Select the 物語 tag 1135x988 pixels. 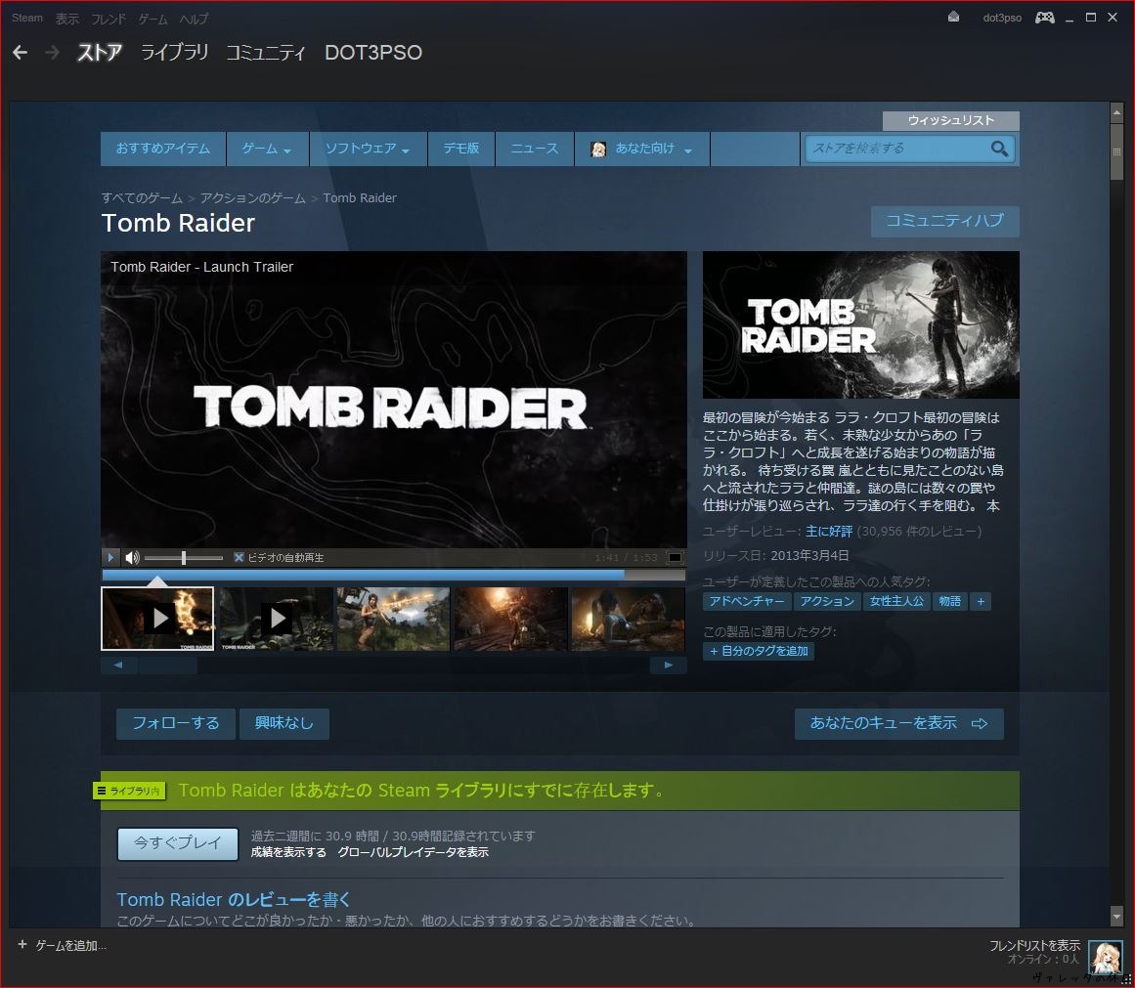click(950, 601)
